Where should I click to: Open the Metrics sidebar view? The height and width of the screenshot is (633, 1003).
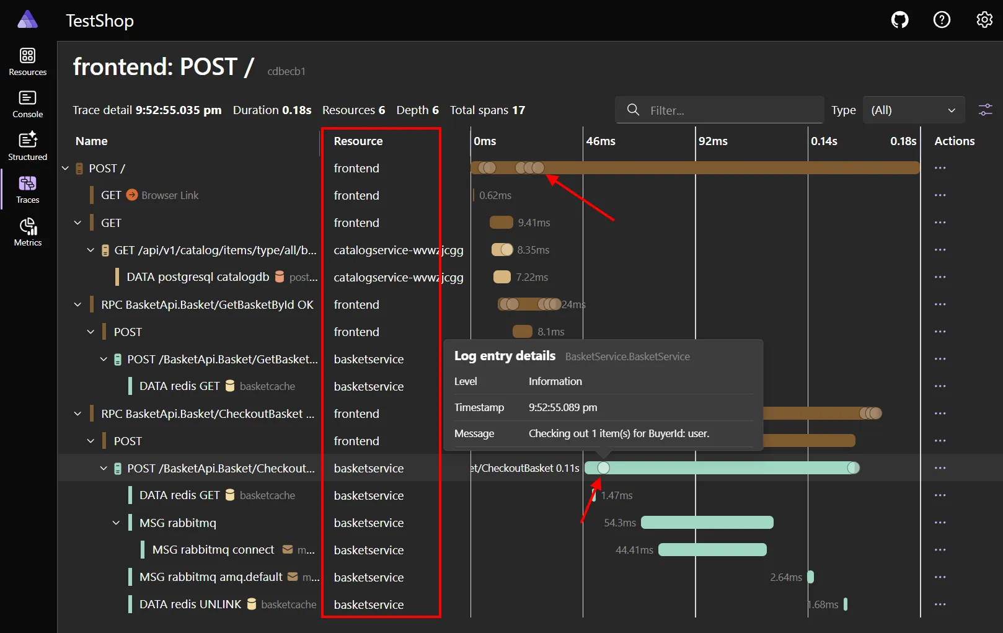pos(27,231)
